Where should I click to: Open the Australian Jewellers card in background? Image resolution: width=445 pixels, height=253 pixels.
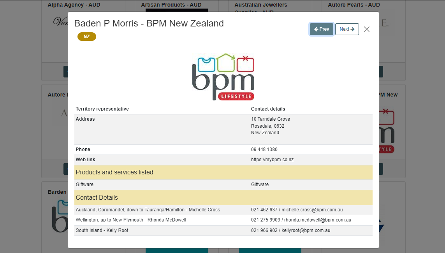click(261, 5)
